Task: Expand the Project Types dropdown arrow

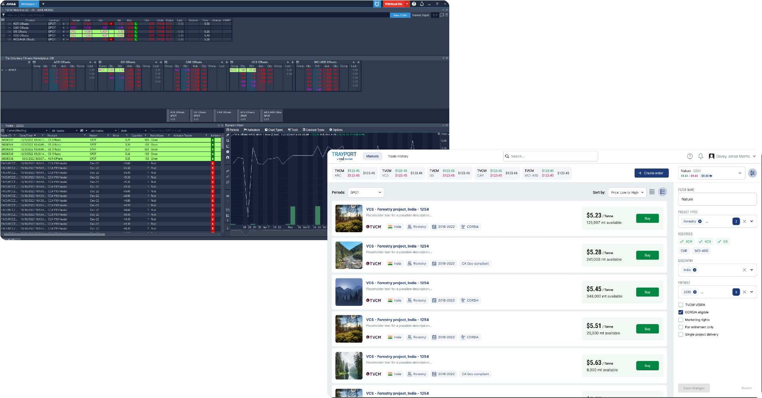Action: (x=752, y=222)
